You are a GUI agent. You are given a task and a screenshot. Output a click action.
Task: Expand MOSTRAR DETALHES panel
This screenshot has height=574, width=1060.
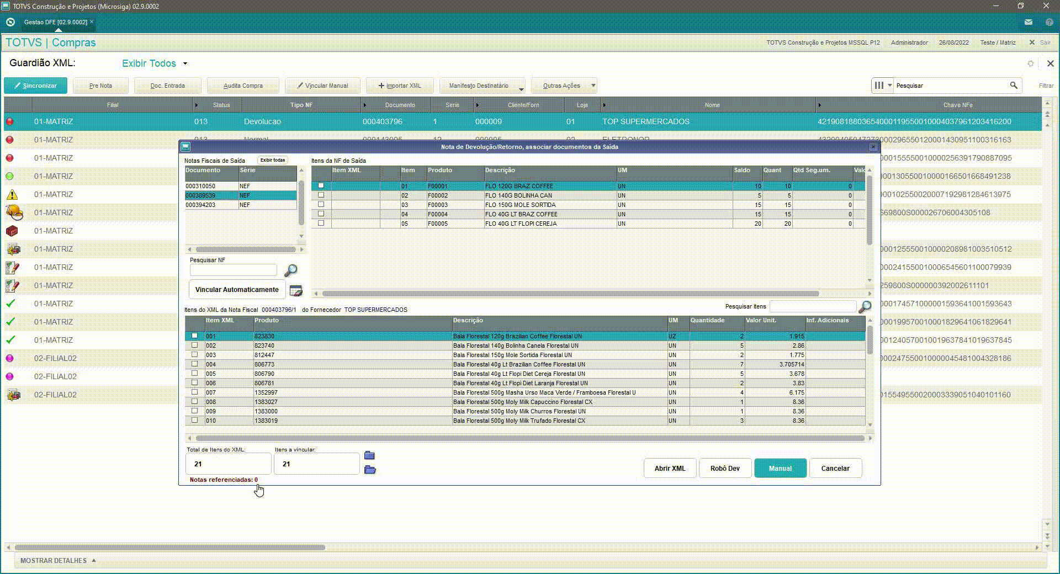58,560
